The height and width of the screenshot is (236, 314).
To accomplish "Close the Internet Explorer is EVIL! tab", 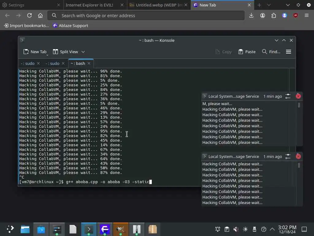I will tap(122, 5).
